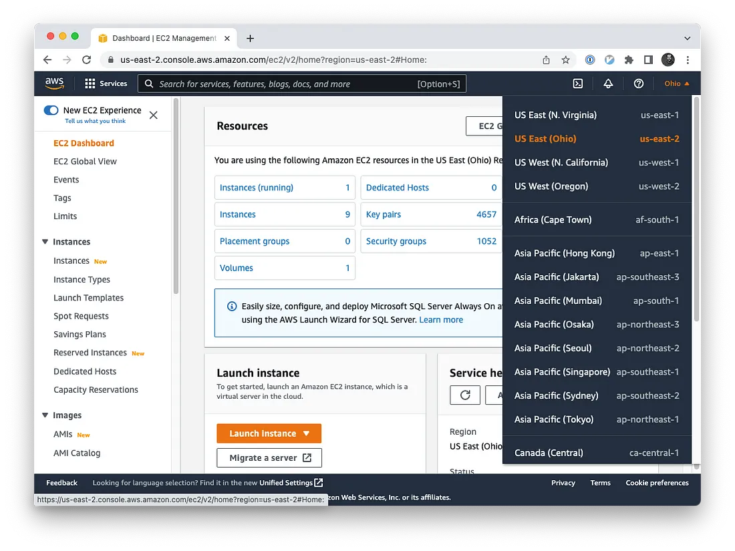Open the Unified Settings link
Screen dimensions: 735x551
coord(291,483)
